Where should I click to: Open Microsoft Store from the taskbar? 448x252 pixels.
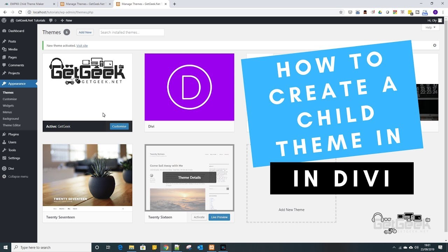click(143, 247)
